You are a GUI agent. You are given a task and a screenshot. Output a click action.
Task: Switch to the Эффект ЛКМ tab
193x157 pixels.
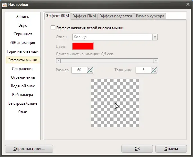57,16
